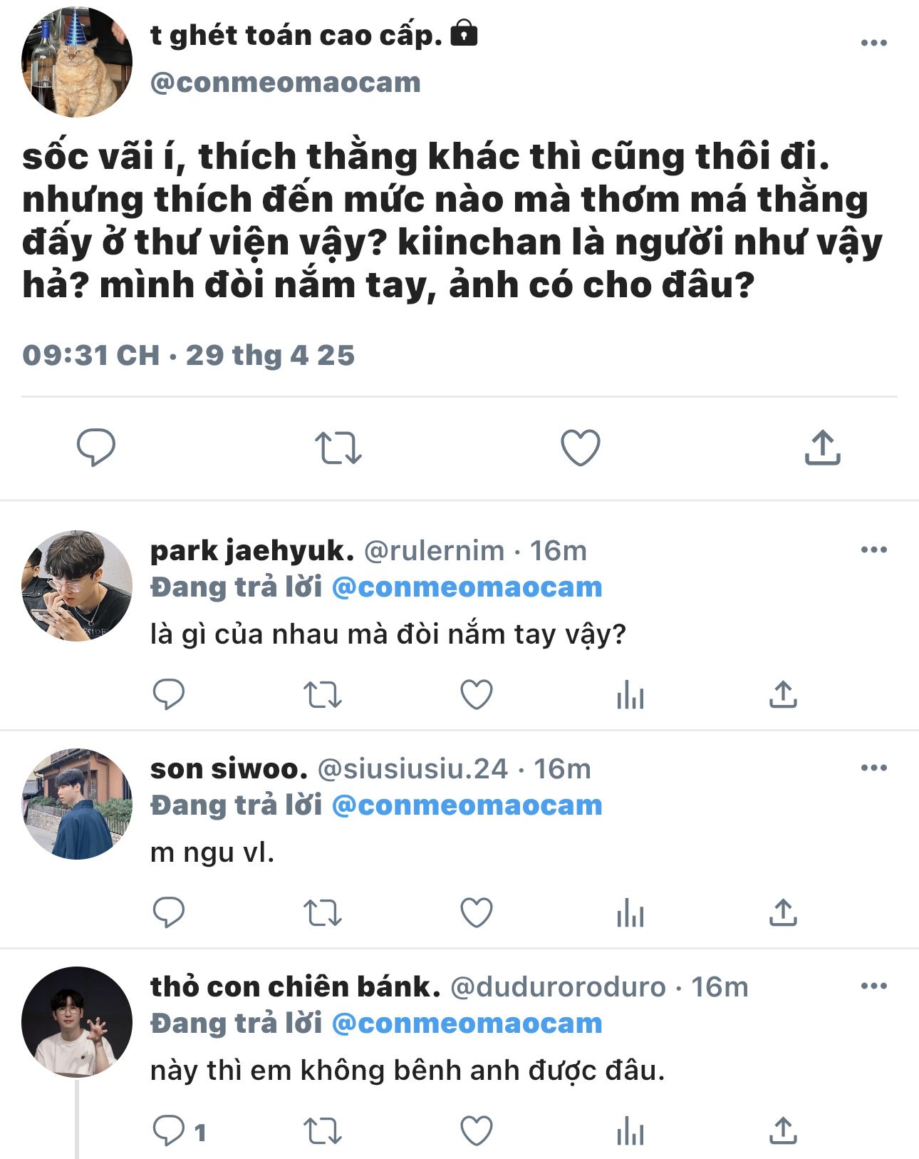View analytics for park jaehyuk's reply

click(630, 694)
